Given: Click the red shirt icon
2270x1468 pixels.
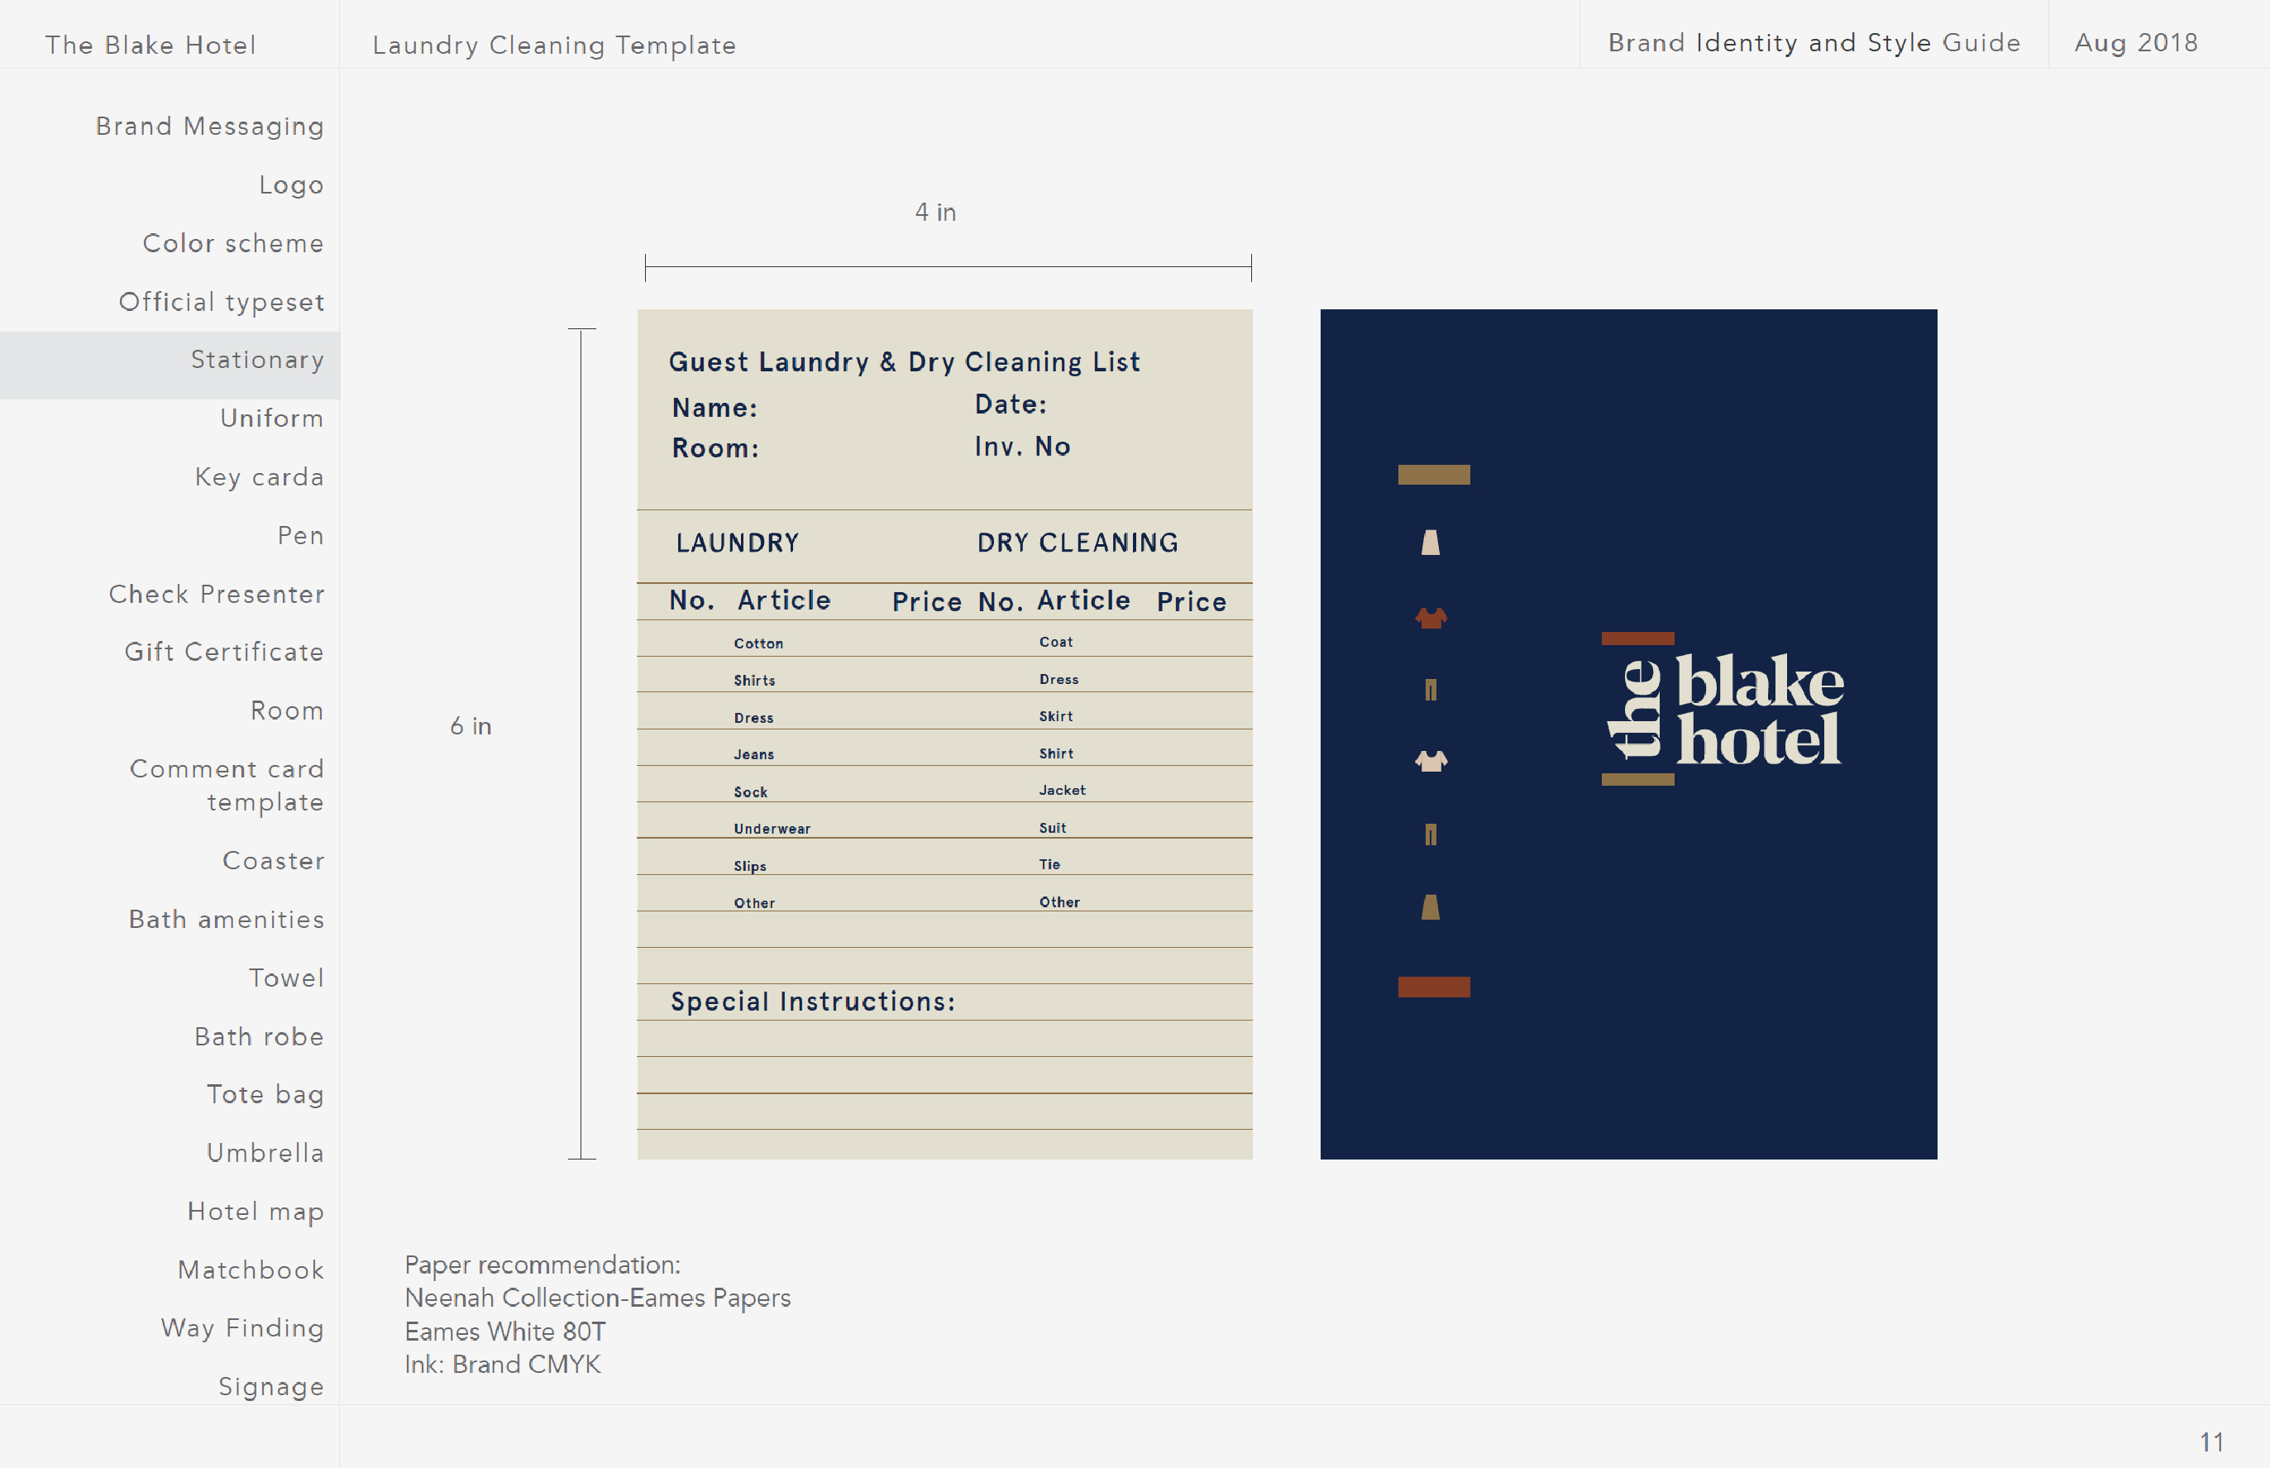Looking at the screenshot, I should pyautogui.click(x=1431, y=618).
